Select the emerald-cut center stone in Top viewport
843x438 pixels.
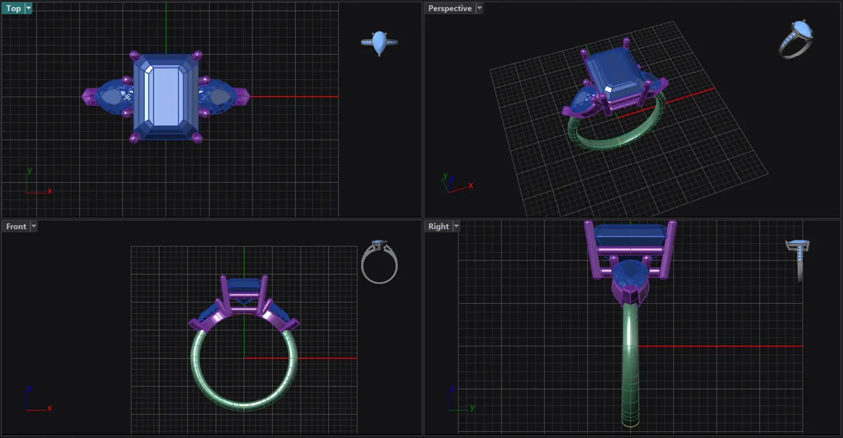166,97
